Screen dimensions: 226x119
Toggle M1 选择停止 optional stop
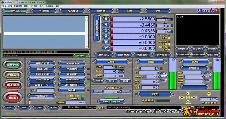click(x=72, y=85)
